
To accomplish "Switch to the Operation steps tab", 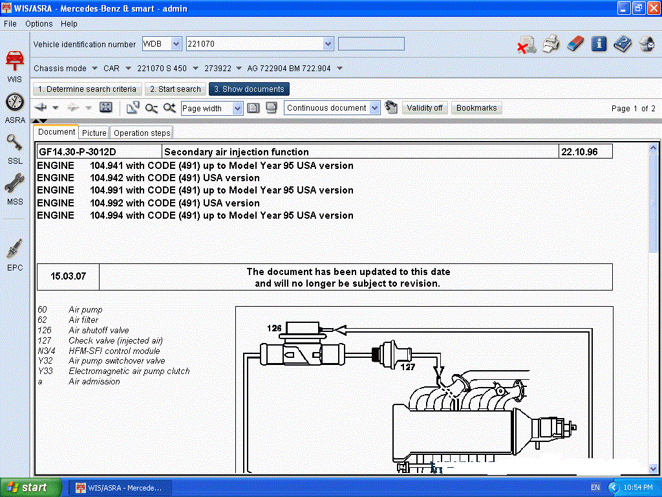I will coord(142,133).
